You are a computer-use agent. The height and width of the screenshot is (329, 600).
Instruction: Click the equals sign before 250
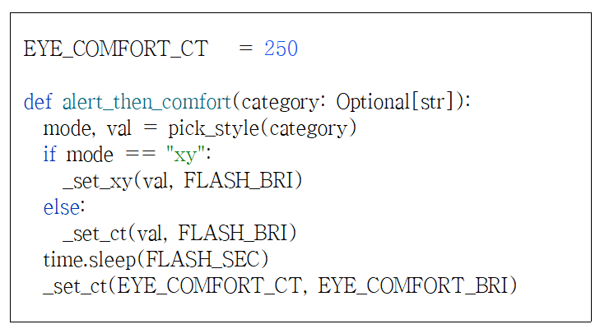click(x=245, y=49)
